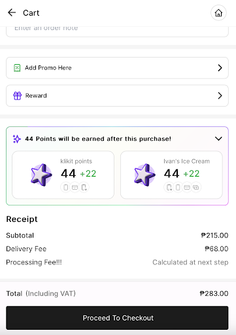Collapse the points earned panel chevron
The width and height of the screenshot is (236, 335).
tap(218, 139)
